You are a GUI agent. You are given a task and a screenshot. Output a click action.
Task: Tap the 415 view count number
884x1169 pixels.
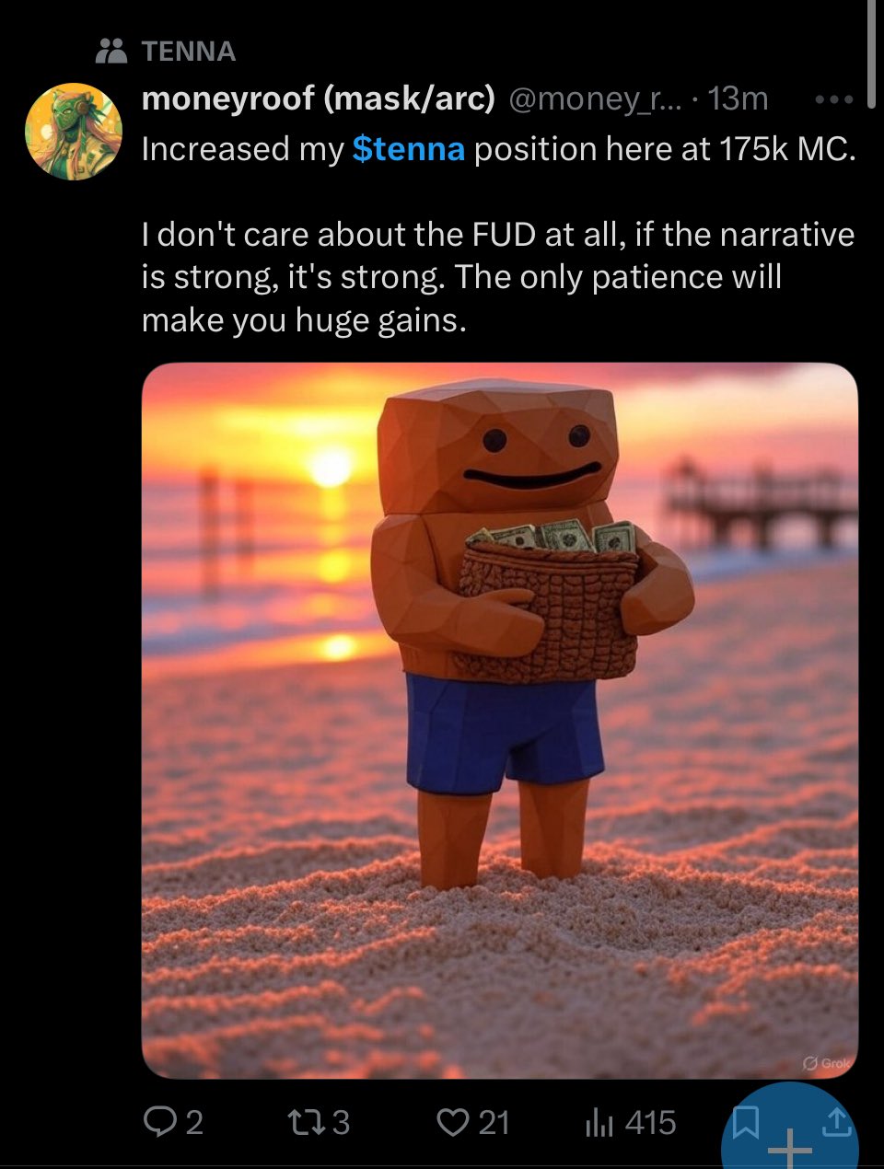pos(650,1122)
